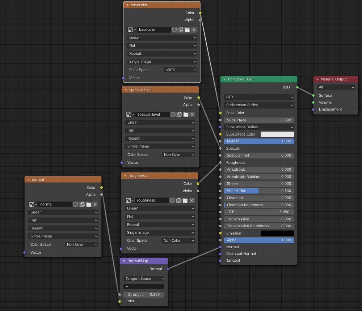Unlink image with X icon on basecolor node
The width and height of the screenshot is (362, 311).
coord(194,30)
